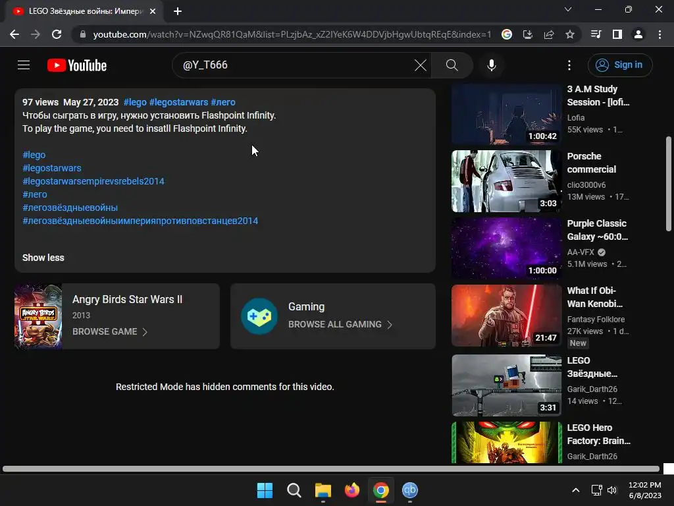View site information lock icon
This screenshot has width=674, height=506.
click(82, 34)
